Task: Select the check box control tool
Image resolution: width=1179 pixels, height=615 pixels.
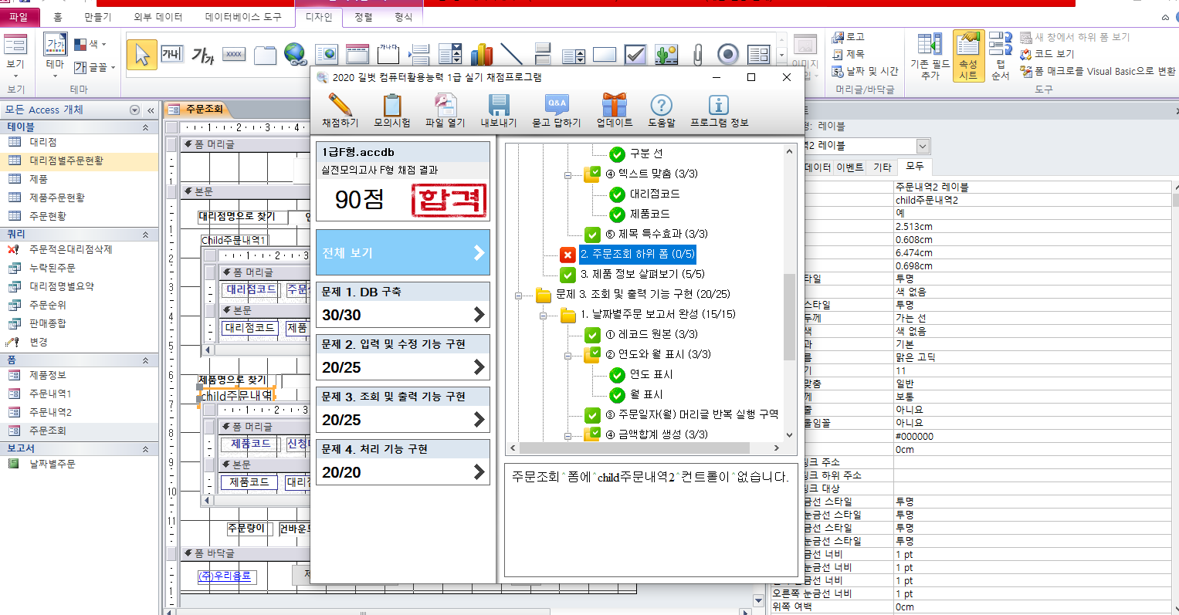Action: click(x=635, y=54)
